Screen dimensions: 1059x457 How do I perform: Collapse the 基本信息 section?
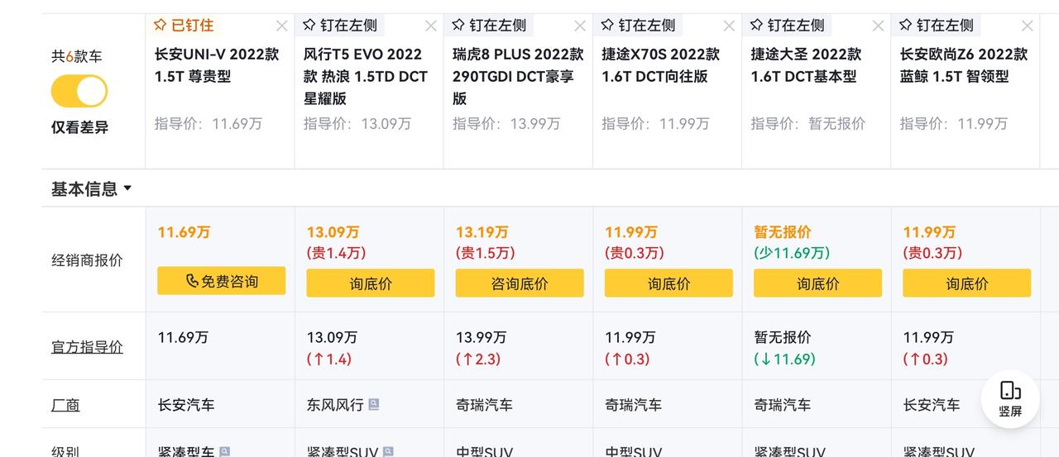click(91, 188)
